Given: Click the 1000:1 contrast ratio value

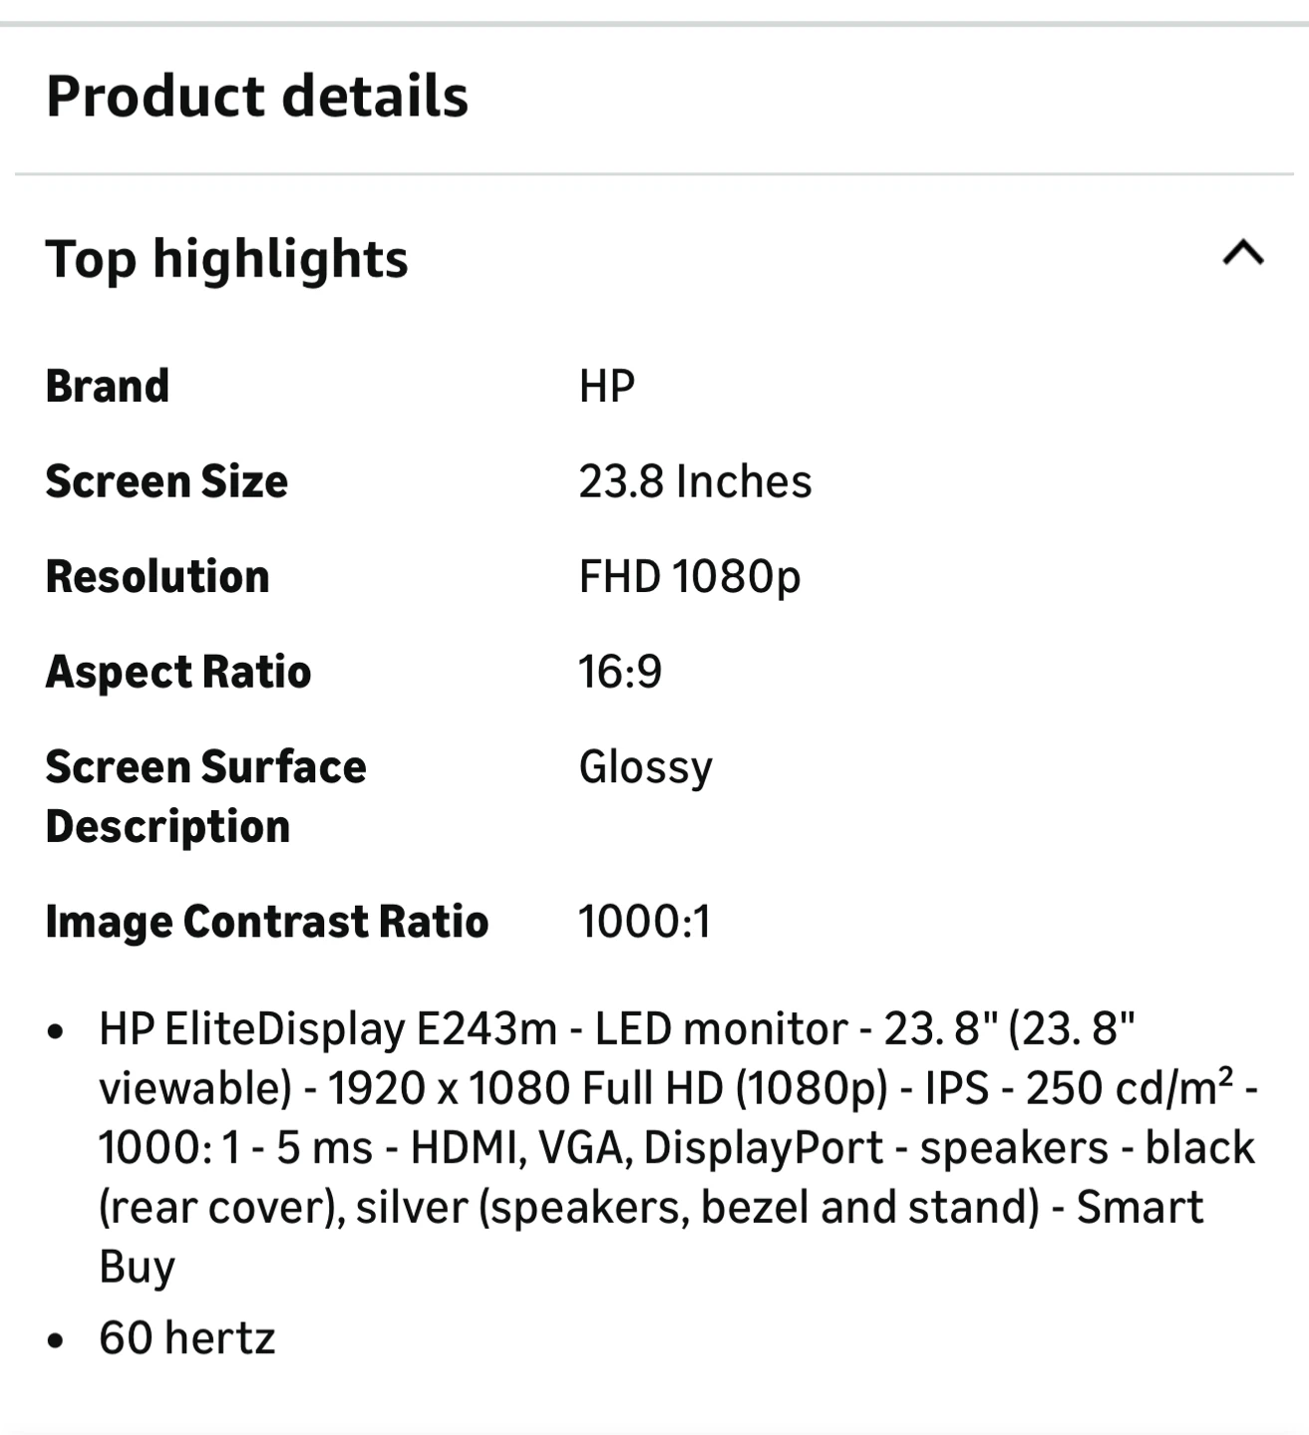Looking at the screenshot, I should [x=644, y=922].
